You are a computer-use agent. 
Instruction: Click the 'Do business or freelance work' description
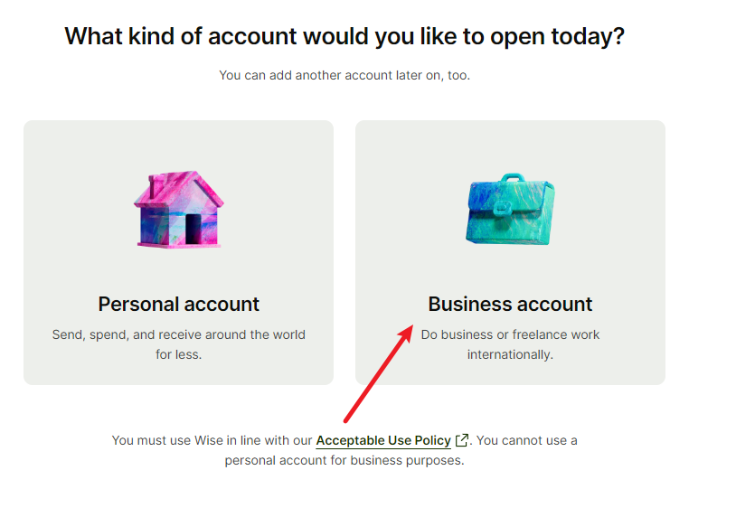(x=510, y=334)
